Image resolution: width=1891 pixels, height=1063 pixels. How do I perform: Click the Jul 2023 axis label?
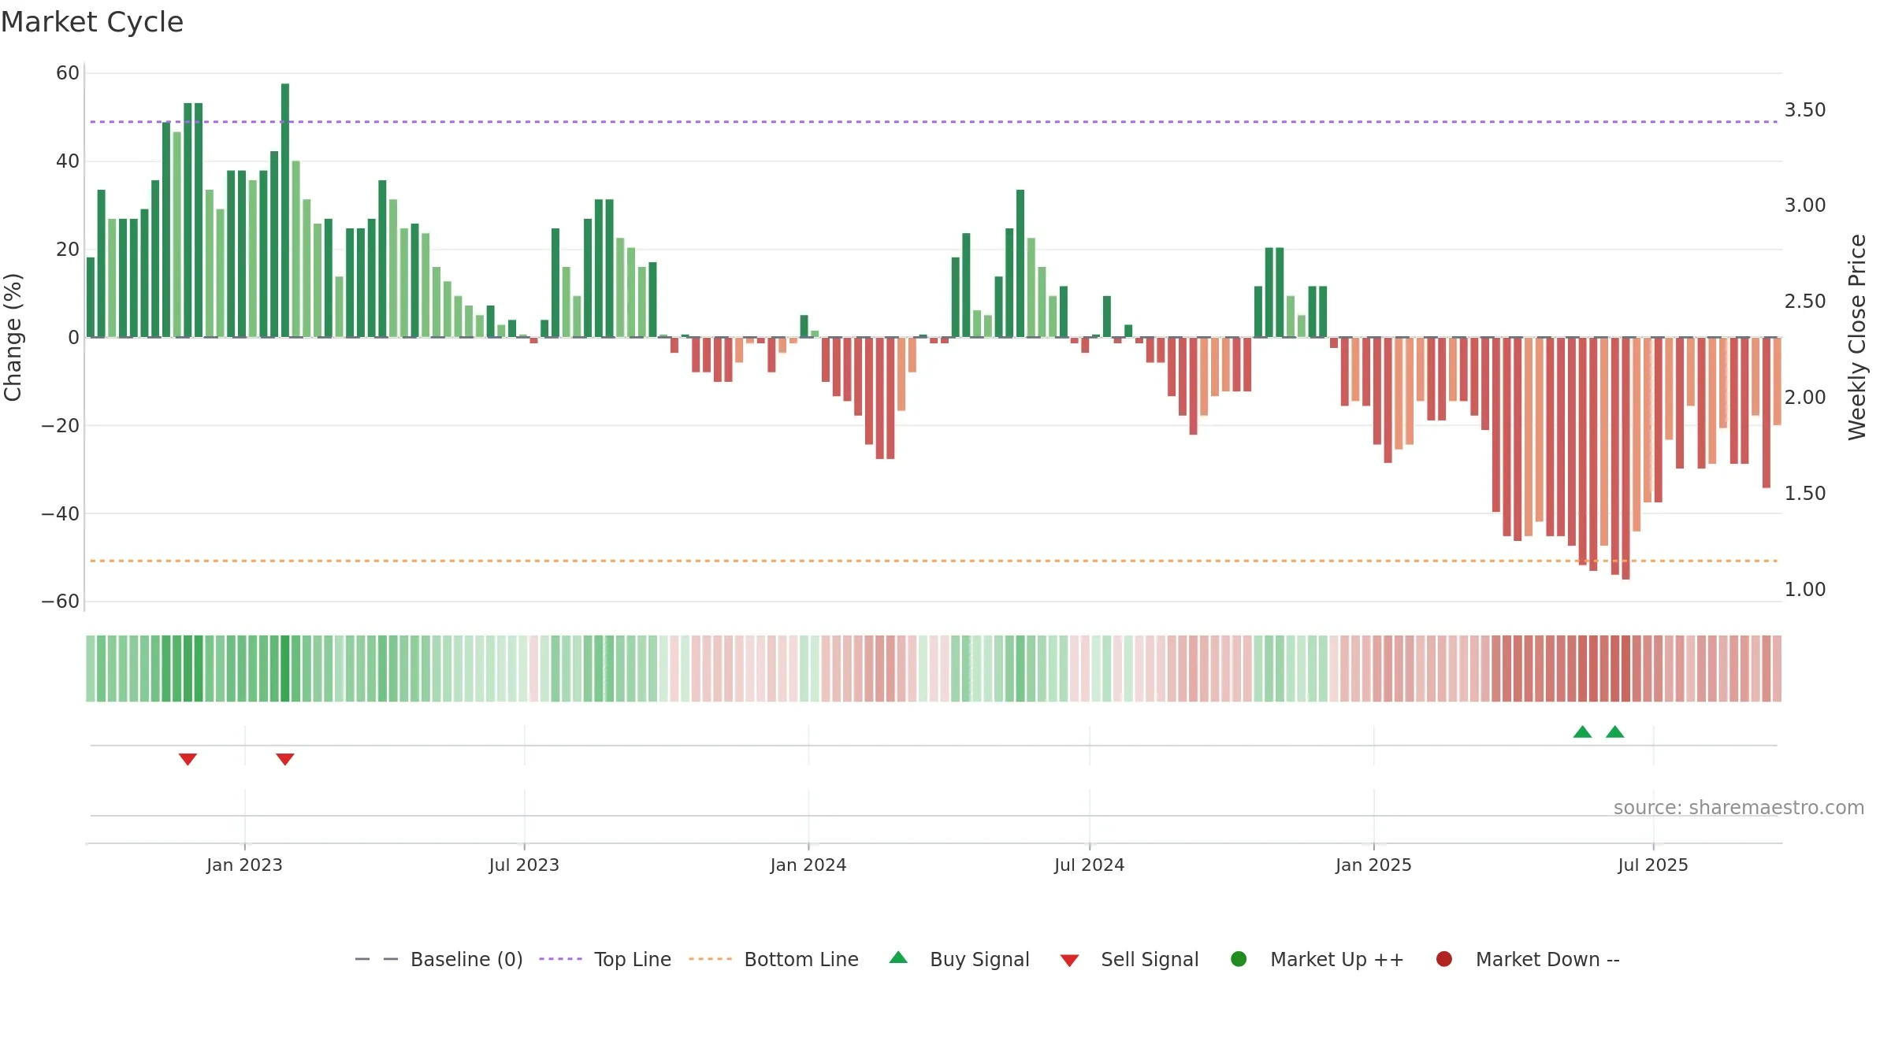pyautogui.click(x=524, y=865)
